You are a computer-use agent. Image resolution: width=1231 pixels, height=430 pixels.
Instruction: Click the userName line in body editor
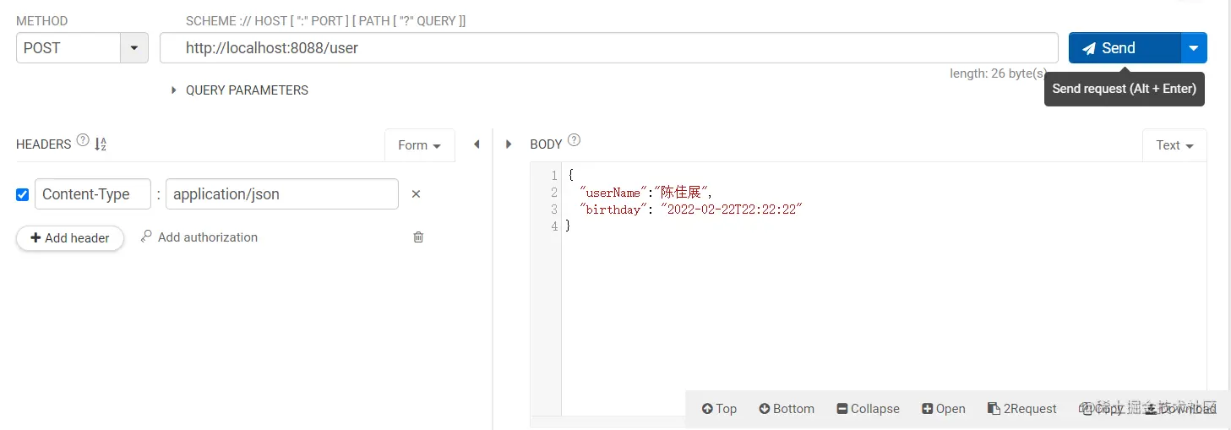(646, 193)
